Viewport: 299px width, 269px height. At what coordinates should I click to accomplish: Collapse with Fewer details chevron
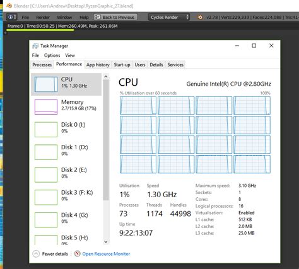(36, 254)
